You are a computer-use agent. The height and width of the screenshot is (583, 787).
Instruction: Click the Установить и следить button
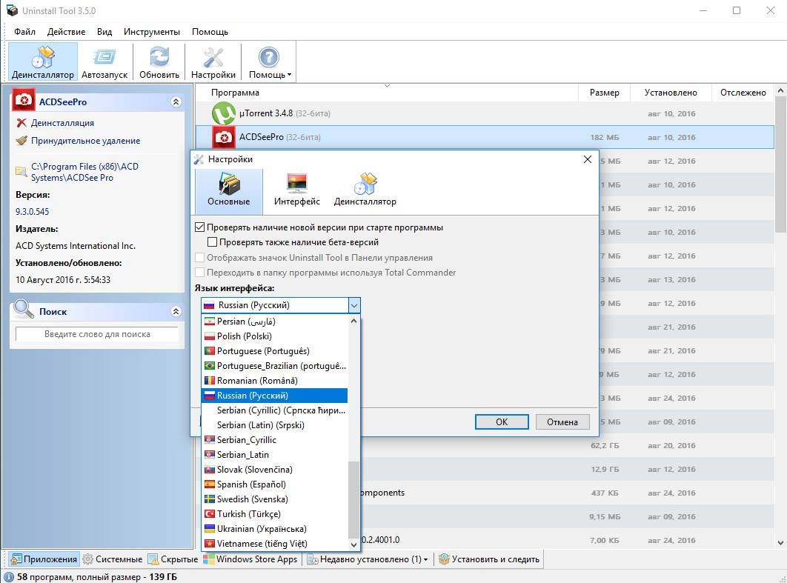(x=489, y=559)
